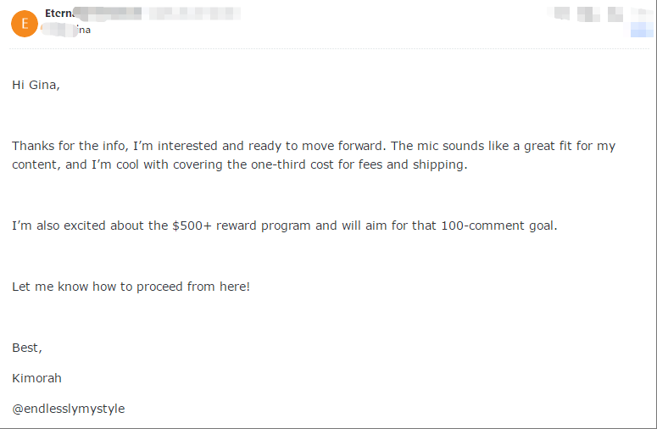Click the @endlesslymystyle handle
The image size is (657, 429).
point(69,409)
